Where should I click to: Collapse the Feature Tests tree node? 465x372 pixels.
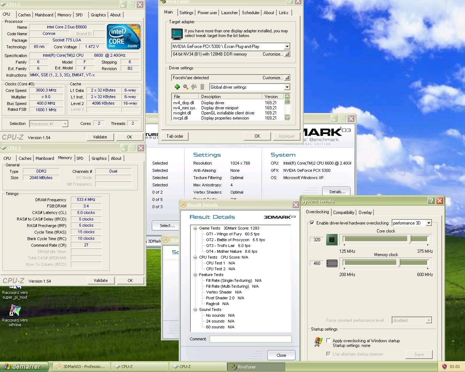point(195,275)
